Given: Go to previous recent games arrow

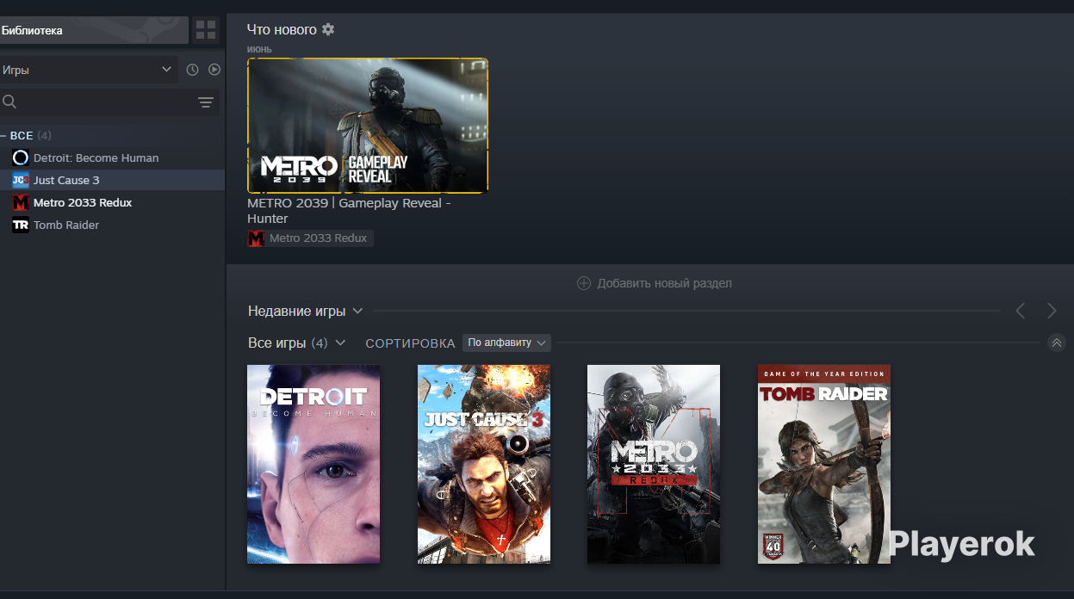Looking at the screenshot, I should point(1020,311).
